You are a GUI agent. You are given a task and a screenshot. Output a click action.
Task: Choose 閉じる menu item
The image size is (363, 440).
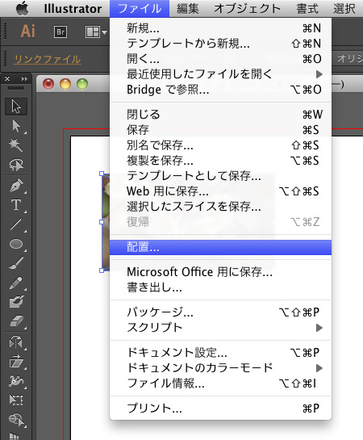click(x=220, y=115)
